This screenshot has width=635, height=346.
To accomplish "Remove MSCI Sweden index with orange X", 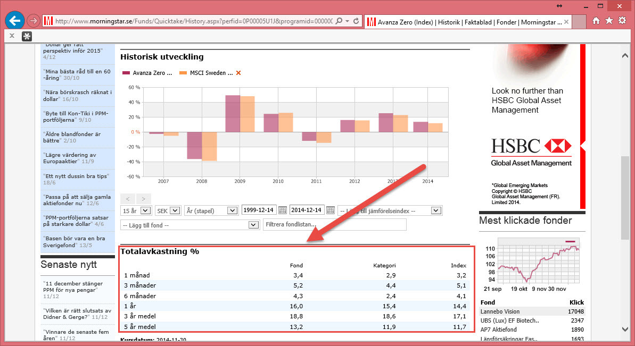I will point(238,73).
